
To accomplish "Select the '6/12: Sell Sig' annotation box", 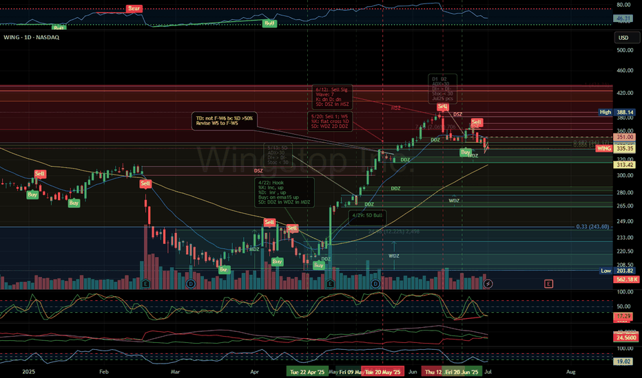I will point(332,97).
